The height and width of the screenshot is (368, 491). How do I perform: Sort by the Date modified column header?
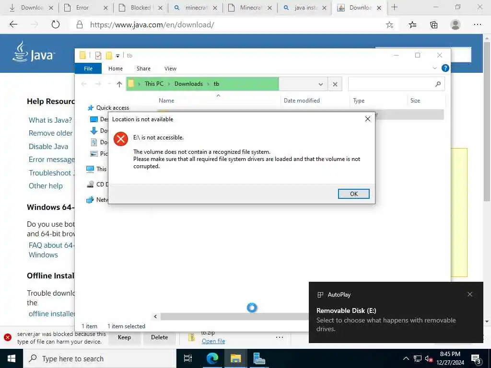(302, 101)
